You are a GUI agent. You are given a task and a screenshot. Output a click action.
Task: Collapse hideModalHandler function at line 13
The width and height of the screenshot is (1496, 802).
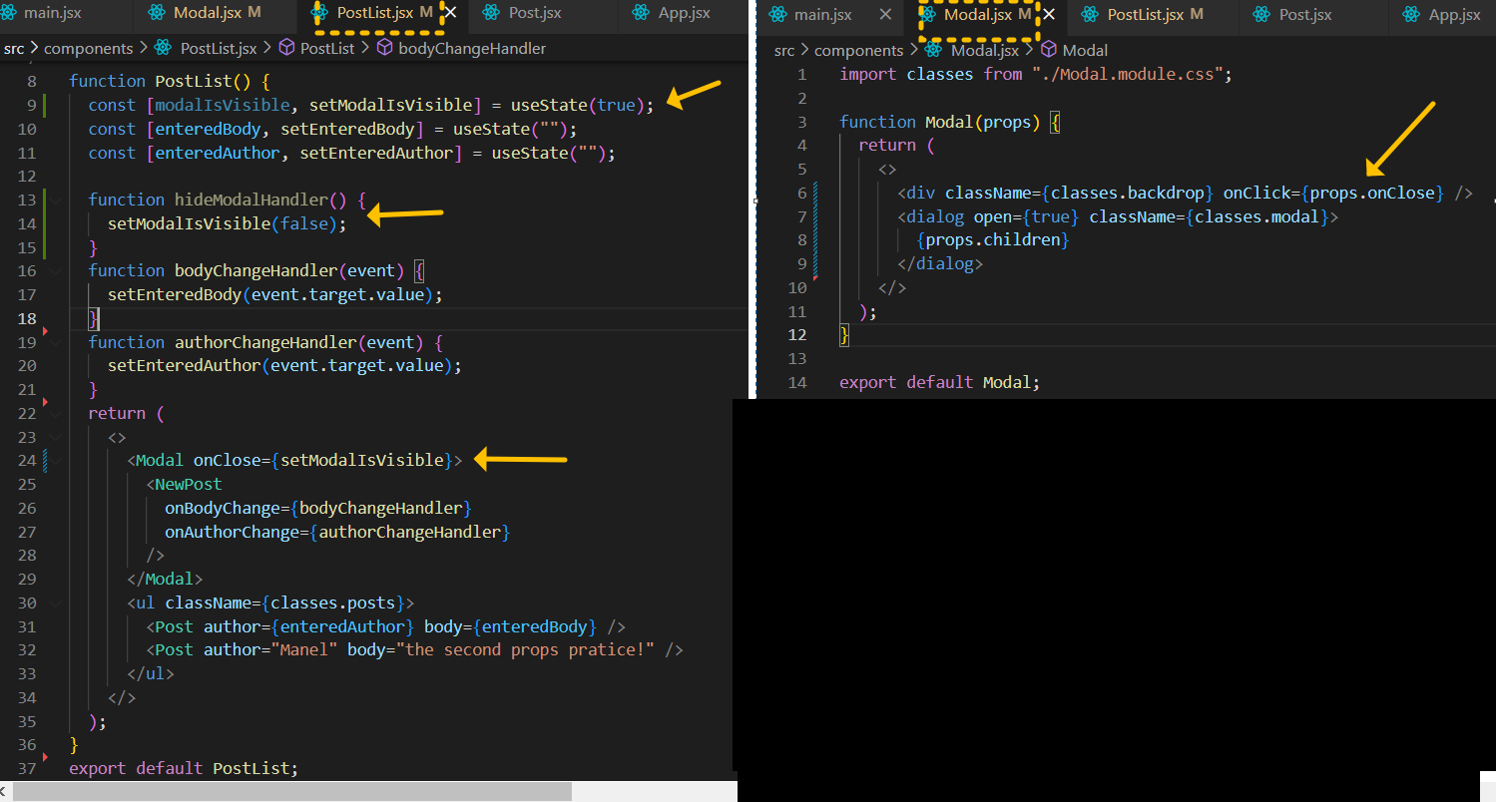pos(55,200)
